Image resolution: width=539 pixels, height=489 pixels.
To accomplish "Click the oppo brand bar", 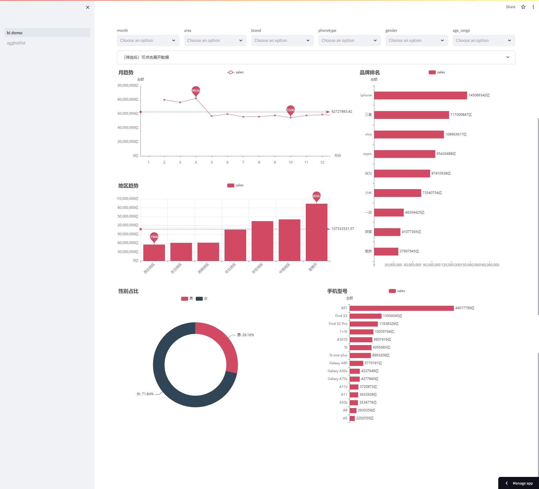I will pyautogui.click(x=405, y=154).
